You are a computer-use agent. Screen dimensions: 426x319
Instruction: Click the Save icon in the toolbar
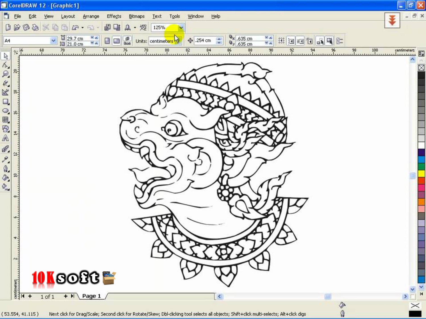click(x=26, y=28)
